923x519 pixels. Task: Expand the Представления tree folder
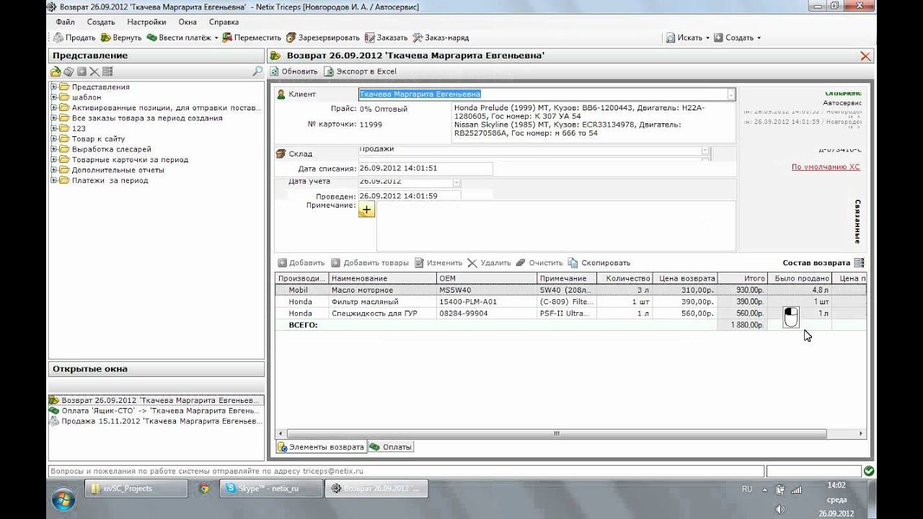click(x=53, y=87)
